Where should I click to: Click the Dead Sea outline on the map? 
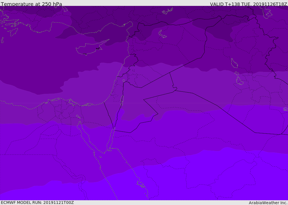pos(122,100)
